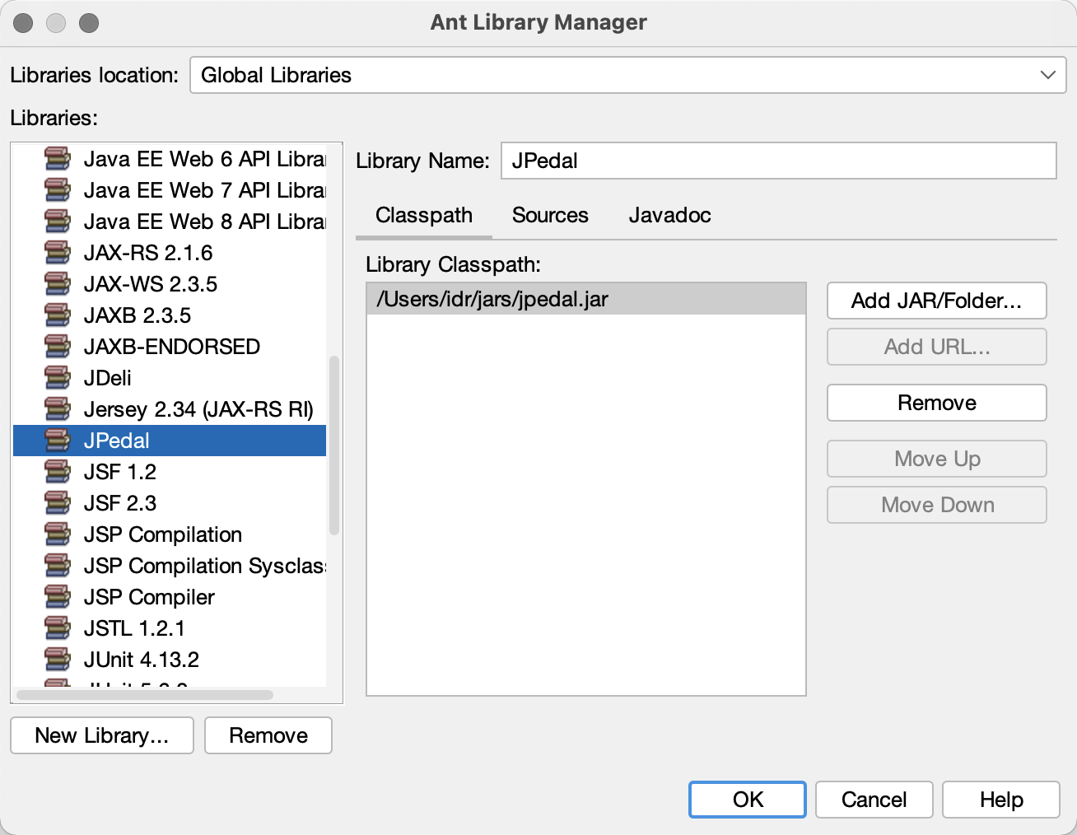1077x835 pixels.
Task: Click the JUnit 4.13.2 library icon
Action: [x=58, y=660]
